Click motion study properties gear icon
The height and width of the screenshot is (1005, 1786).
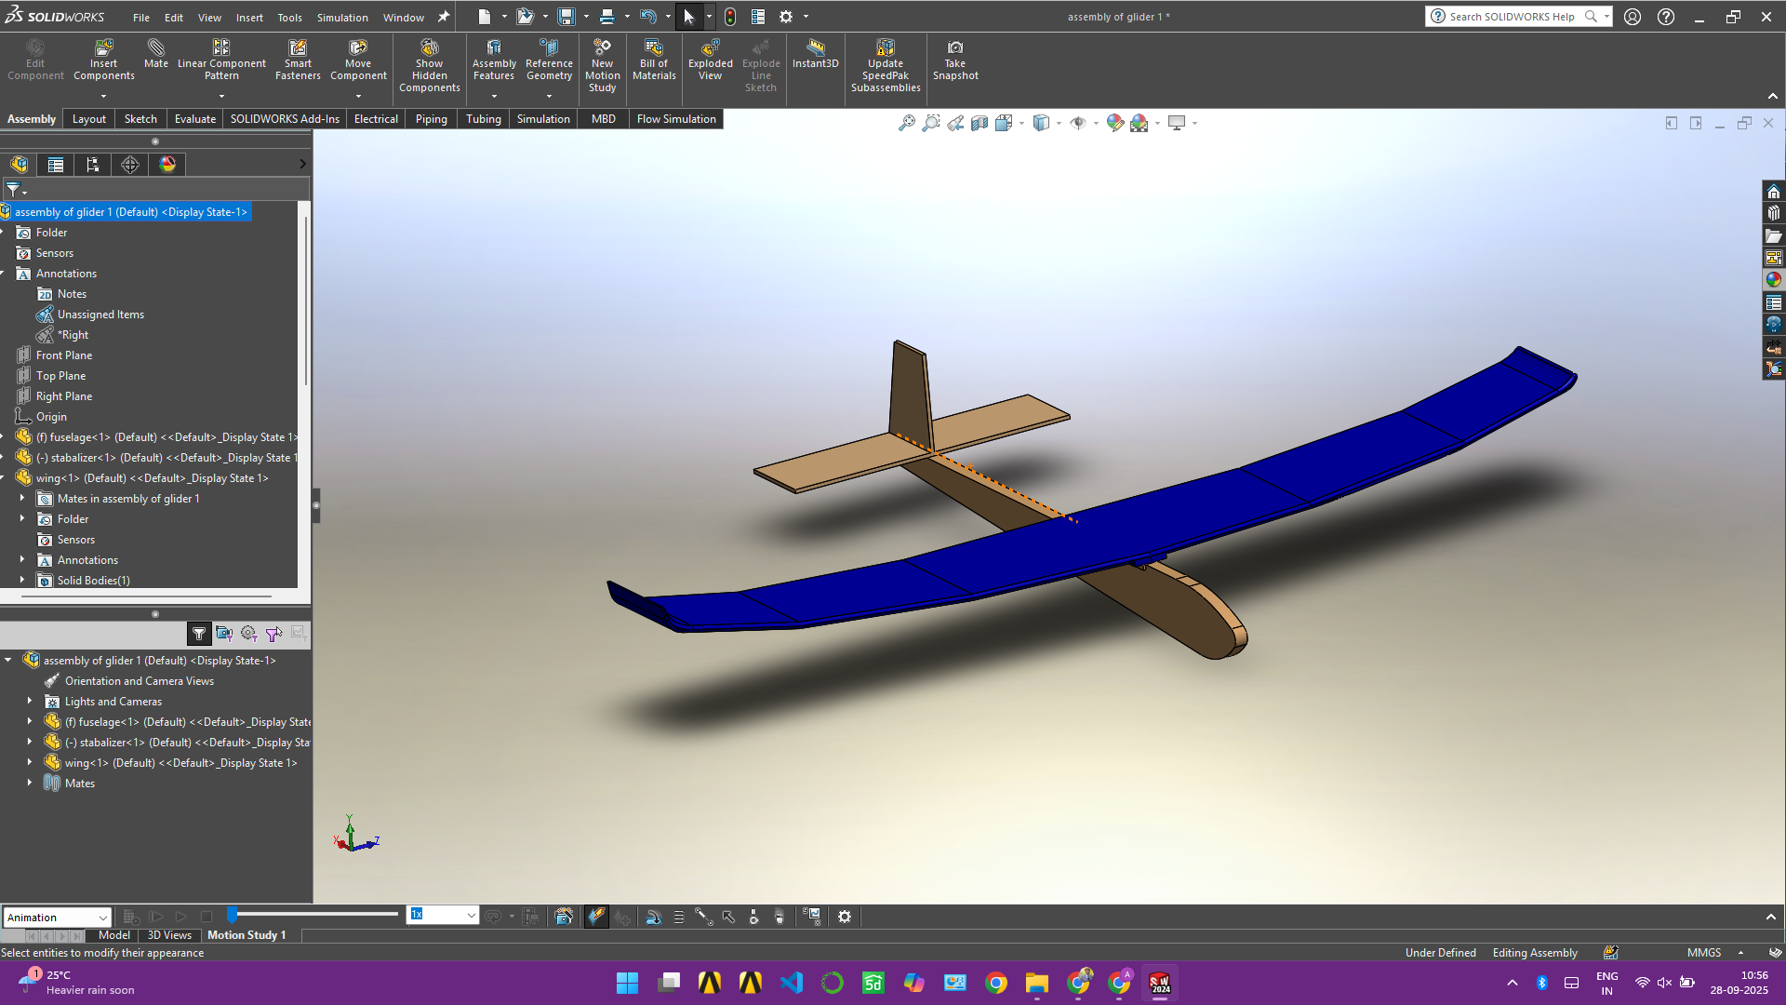(x=845, y=917)
